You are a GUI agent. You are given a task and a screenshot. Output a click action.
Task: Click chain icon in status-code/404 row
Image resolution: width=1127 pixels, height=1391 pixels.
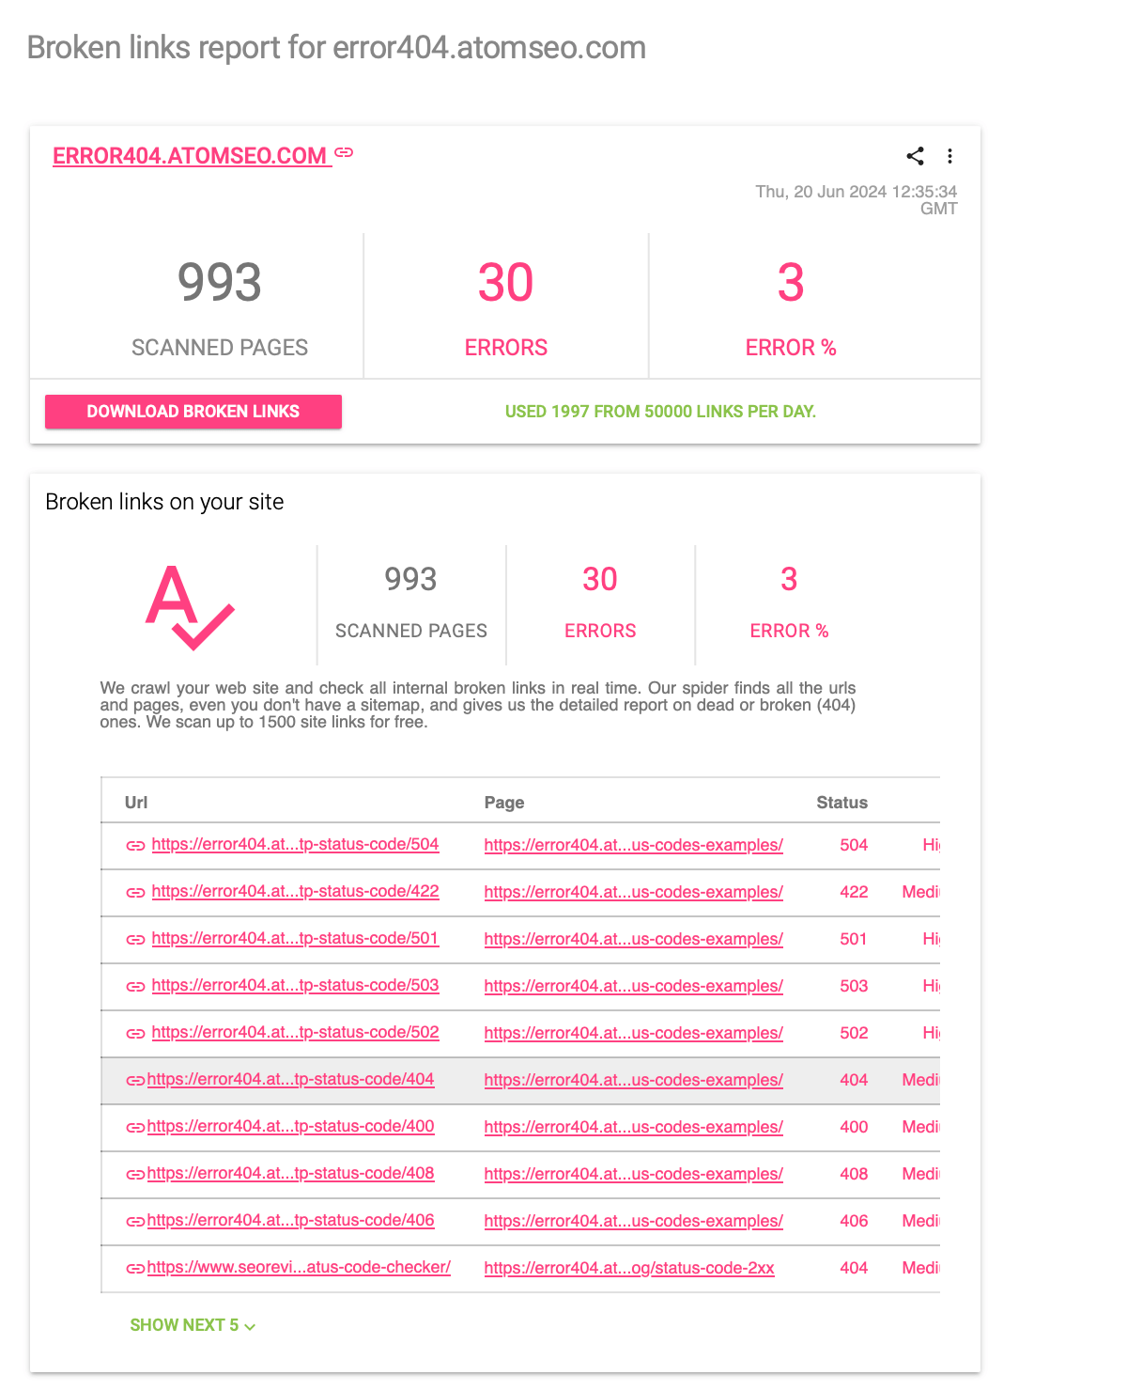point(135,1080)
